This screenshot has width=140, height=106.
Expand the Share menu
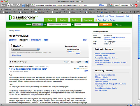tap(86, 40)
